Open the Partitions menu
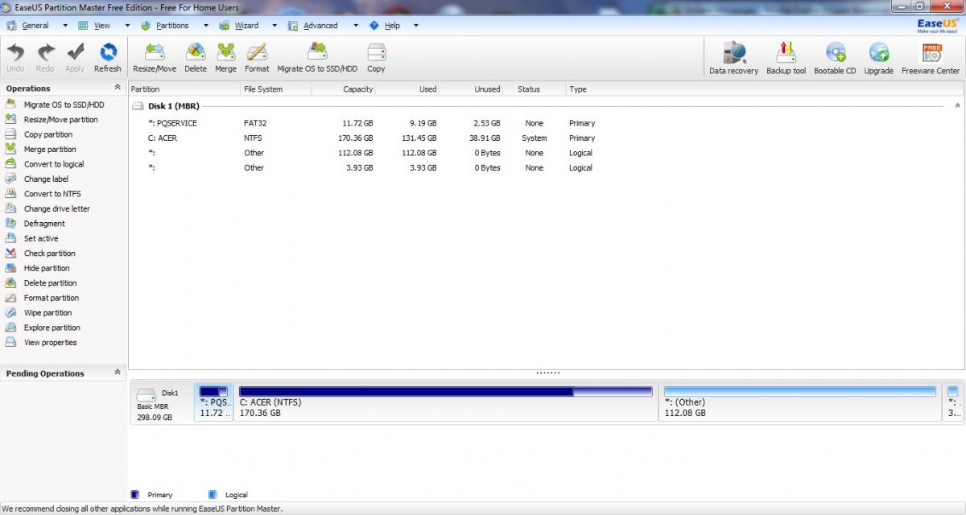 (x=173, y=26)
